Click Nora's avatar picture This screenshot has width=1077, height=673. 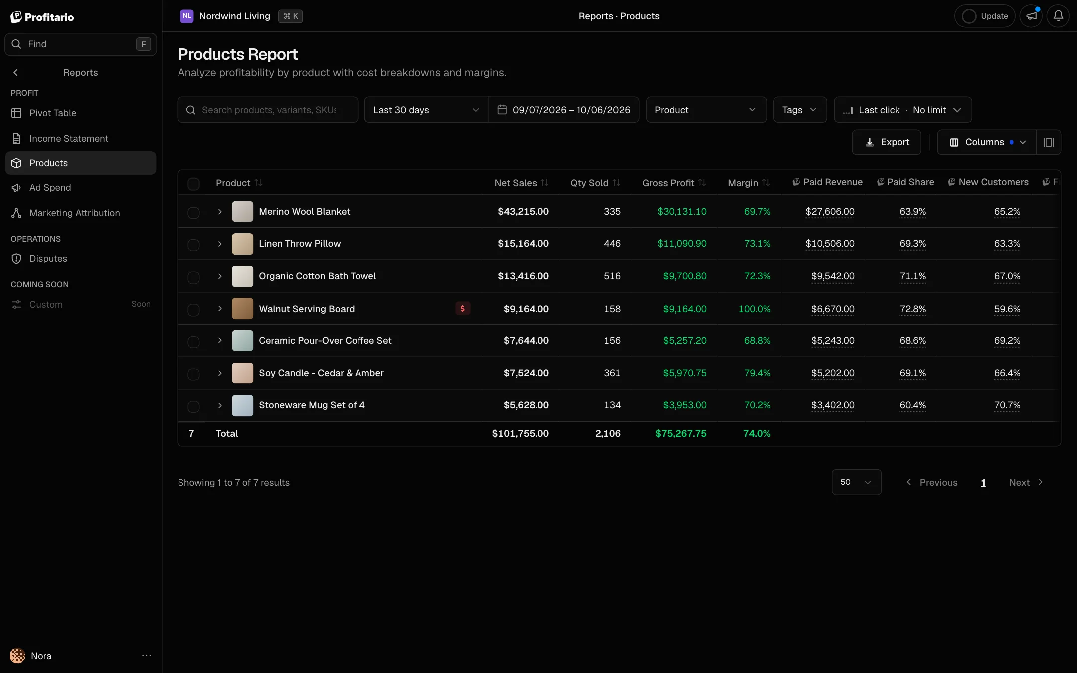coord(17,655)
